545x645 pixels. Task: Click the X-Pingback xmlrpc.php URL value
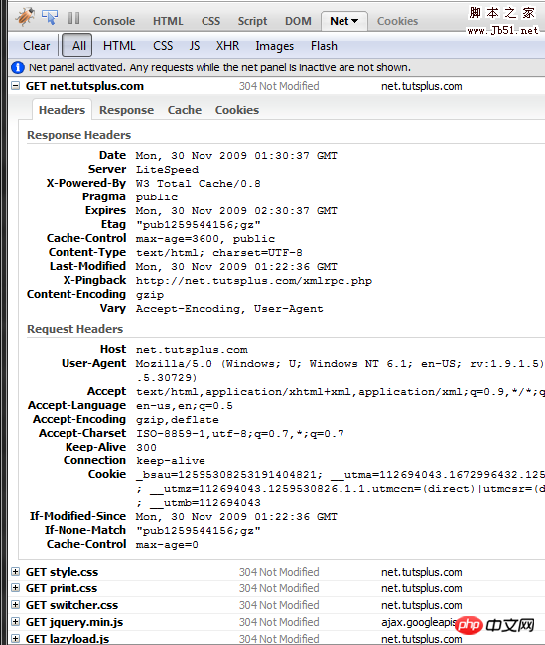click(x=254, y=281)
